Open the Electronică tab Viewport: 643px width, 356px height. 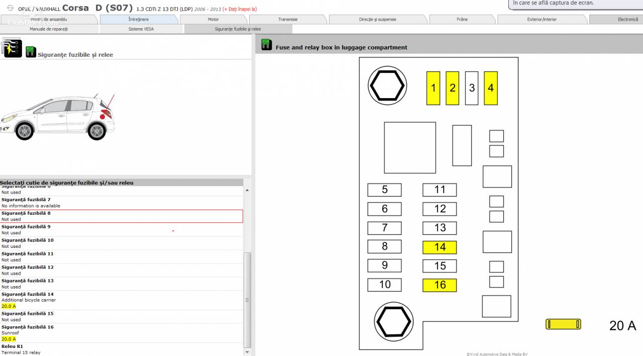pos(616,20)
